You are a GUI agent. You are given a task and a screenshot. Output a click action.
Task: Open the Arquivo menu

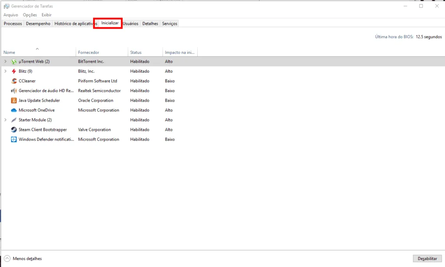click(x=10, y=15)
